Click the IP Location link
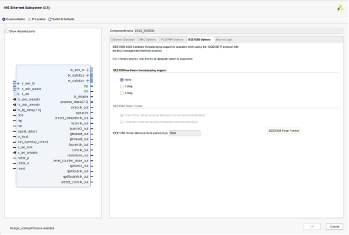Image resolution: width=349 pixels, height=235 pixels. 38,19
